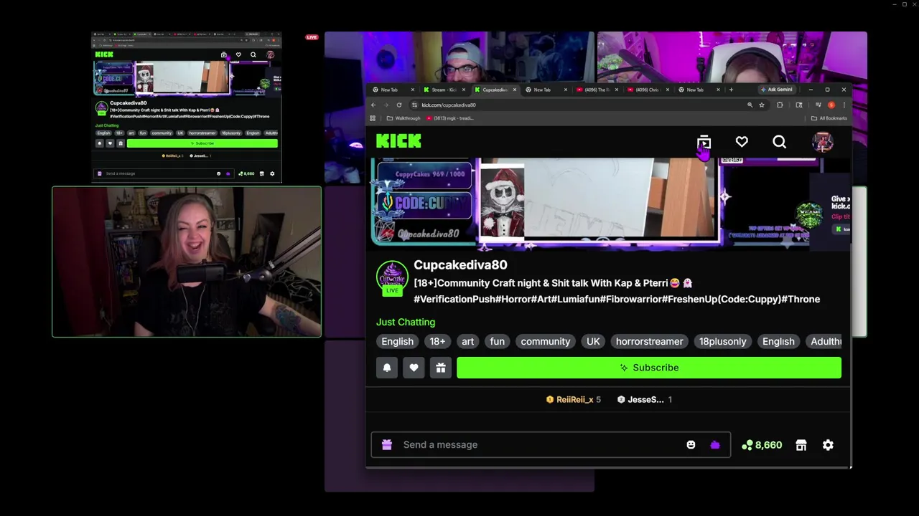Open the 8,660 channel points balance
This screenshot has height=516, width=919.
762,445
